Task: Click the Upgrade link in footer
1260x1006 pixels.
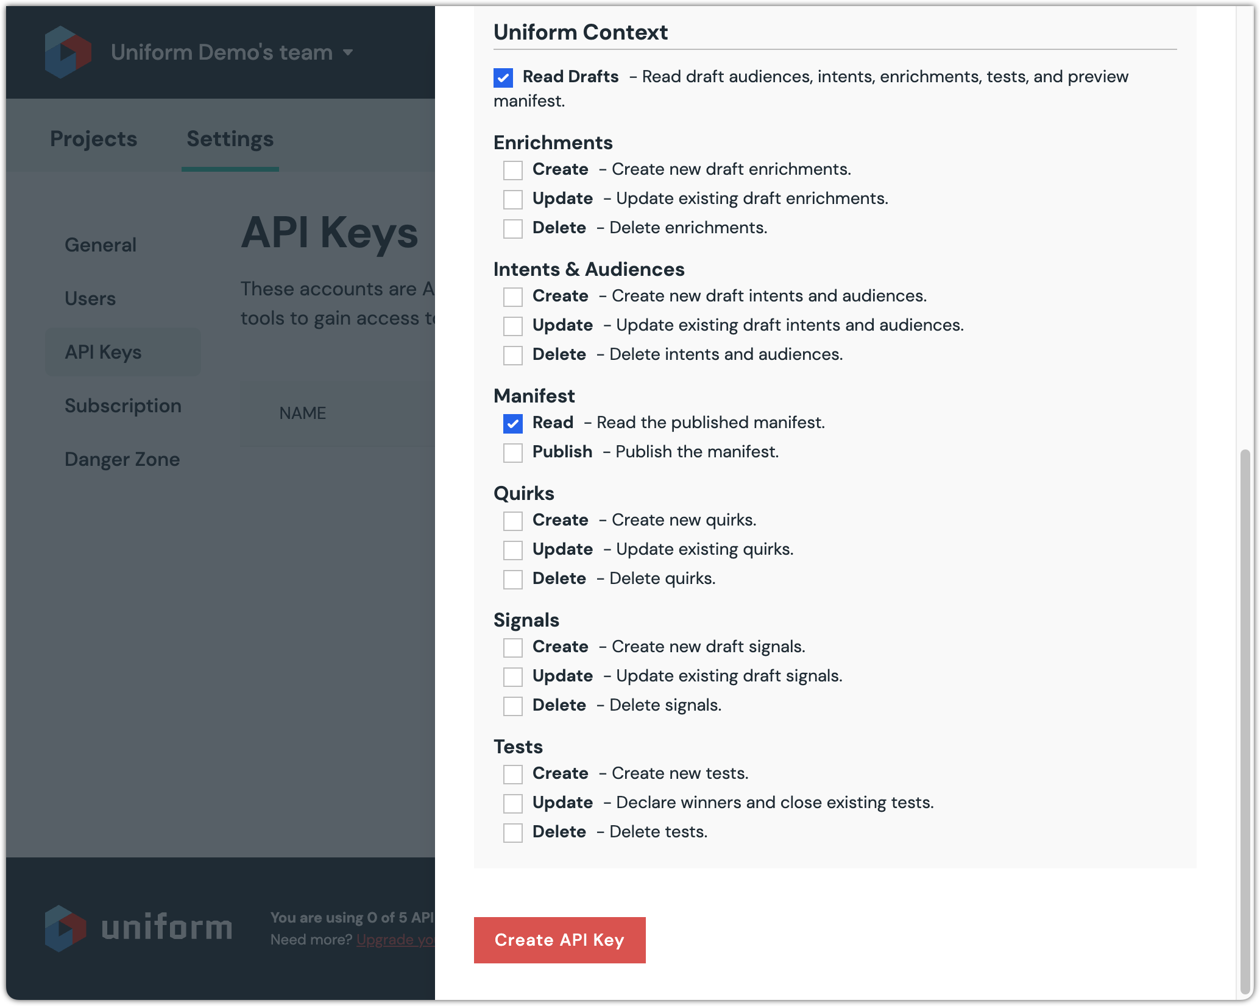Action: point(395,940)
